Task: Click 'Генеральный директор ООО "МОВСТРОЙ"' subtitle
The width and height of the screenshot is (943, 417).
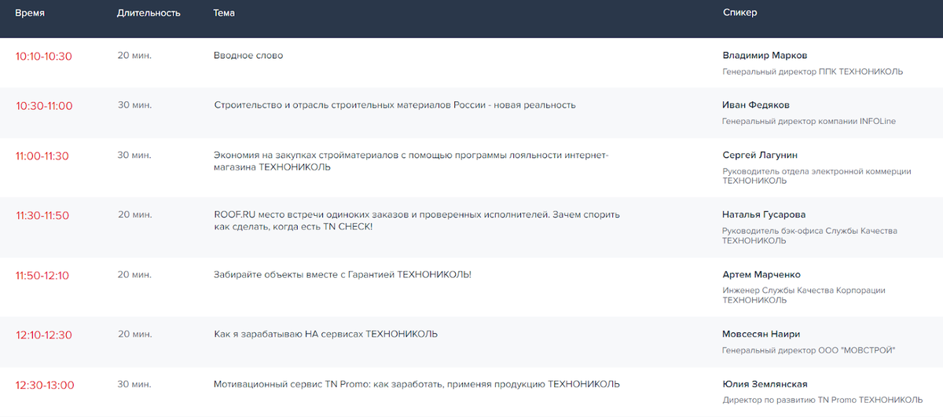Action: tap(809, 350)
